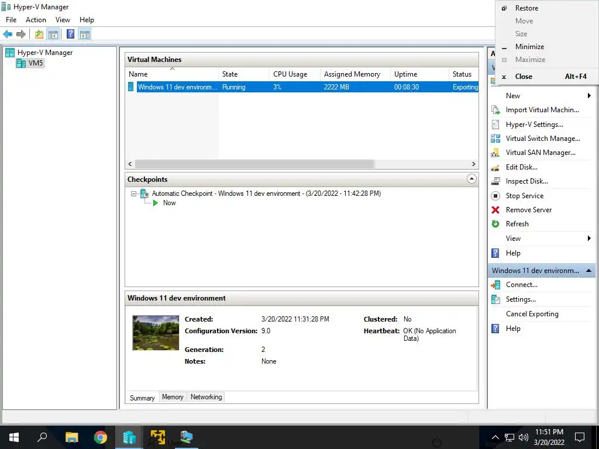Choose Restore from the system menu
Image resolution: width=599 pixels, height=449 pixels.
(546, 8)
